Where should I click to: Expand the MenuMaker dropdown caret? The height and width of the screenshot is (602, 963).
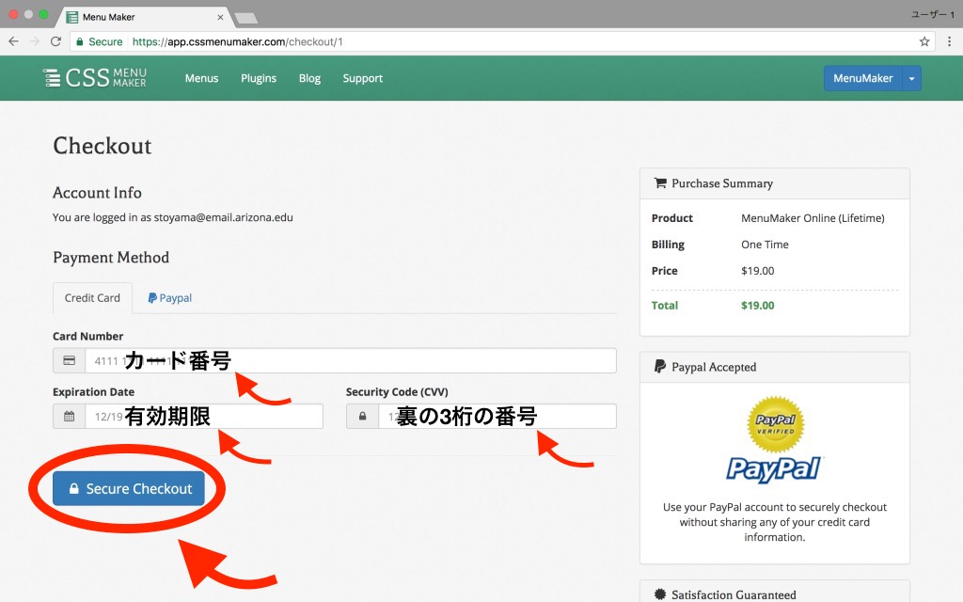point(911,79)
